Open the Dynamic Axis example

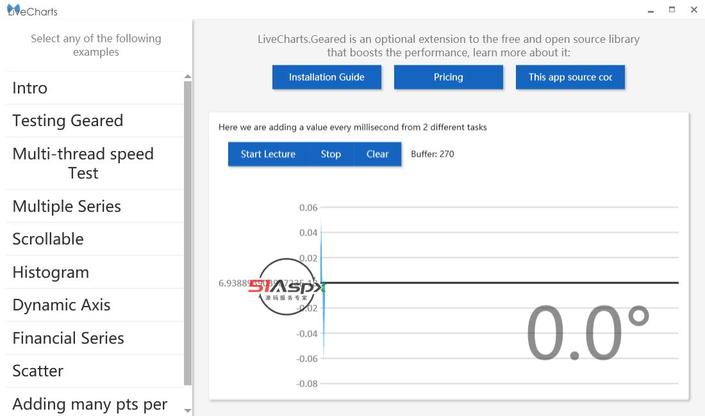coord(94,305)
